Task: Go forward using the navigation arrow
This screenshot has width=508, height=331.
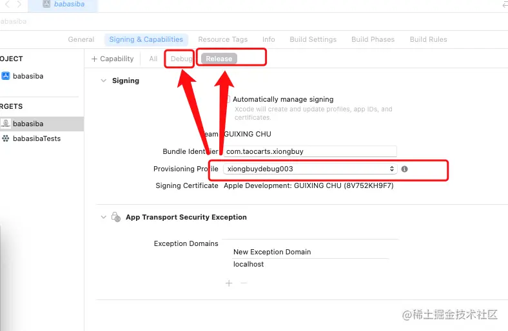Action: point(19,5)
